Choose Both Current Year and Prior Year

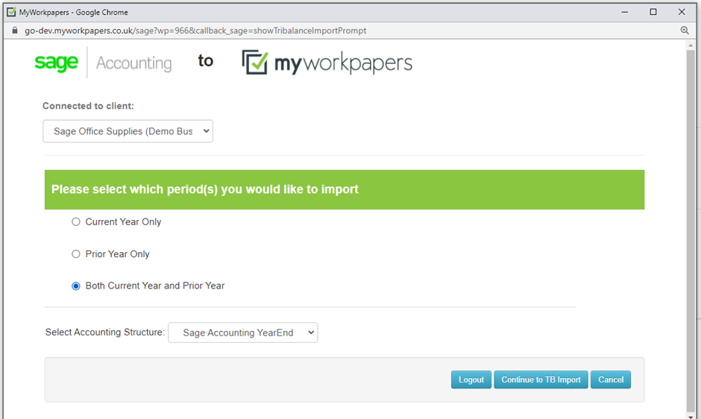[x=76, y=286]
